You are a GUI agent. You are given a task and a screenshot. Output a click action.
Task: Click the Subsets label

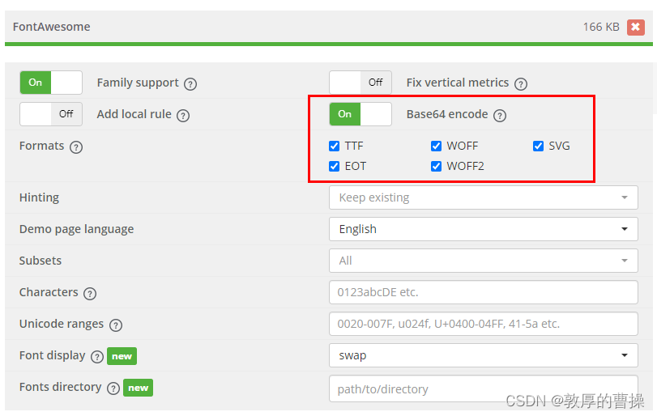point(41,261)
